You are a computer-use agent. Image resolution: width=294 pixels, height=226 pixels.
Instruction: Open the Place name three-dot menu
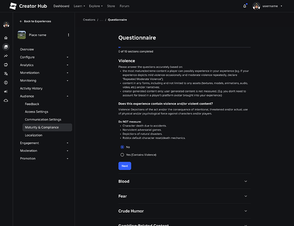69,35
